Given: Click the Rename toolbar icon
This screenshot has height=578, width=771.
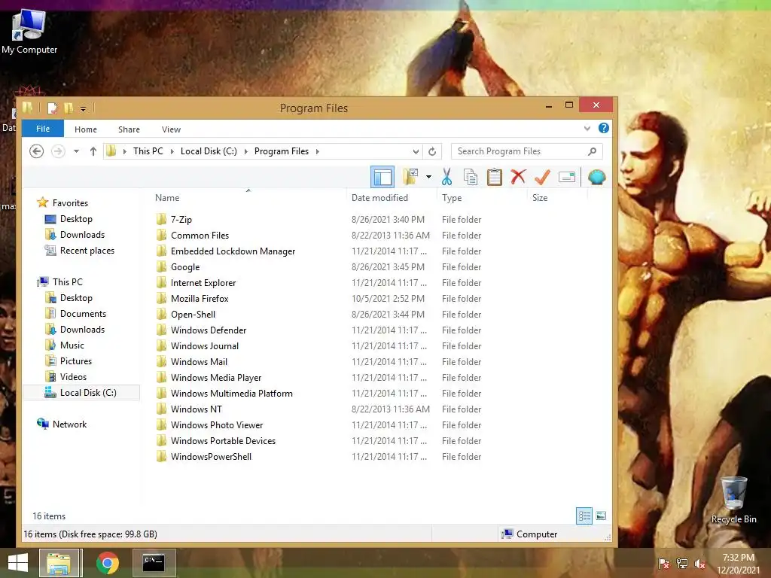Looking at the screenshot, I should 567,177.
